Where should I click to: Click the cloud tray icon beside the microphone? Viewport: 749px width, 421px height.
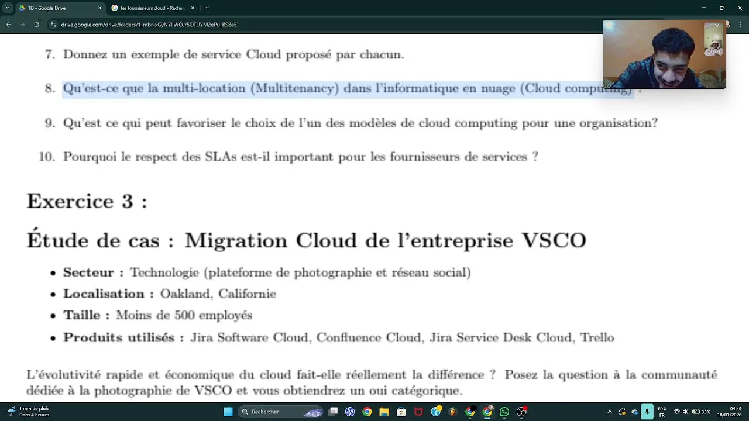[x=634, y=412]
